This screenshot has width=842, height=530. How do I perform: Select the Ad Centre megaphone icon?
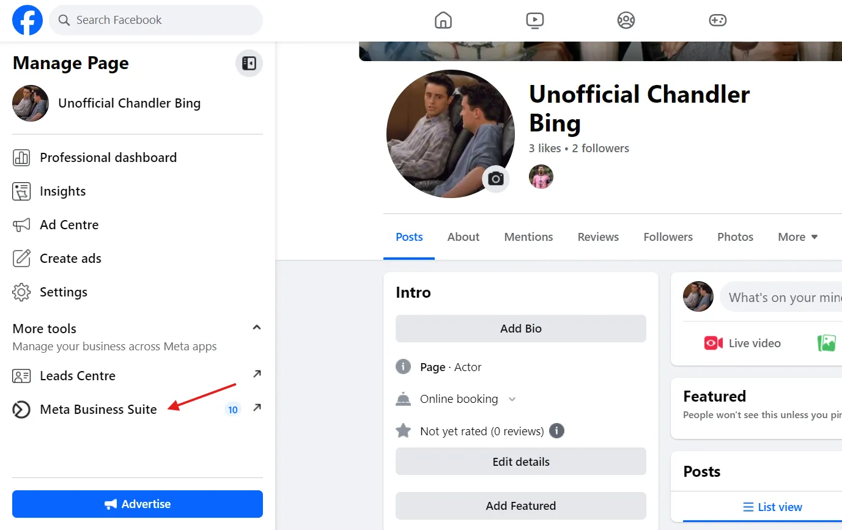(21, 224)
